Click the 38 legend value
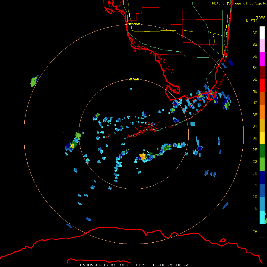This screenshot has width=267, height=267. [255, 115]
